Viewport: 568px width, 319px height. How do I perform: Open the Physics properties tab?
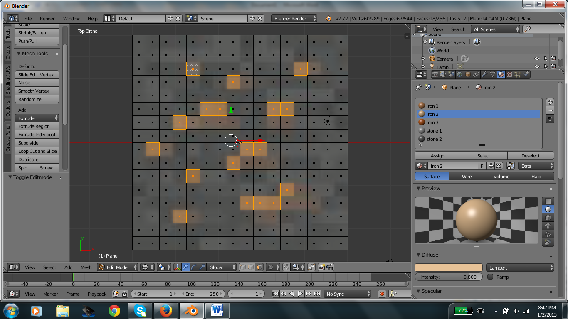[x=526, y=74]
